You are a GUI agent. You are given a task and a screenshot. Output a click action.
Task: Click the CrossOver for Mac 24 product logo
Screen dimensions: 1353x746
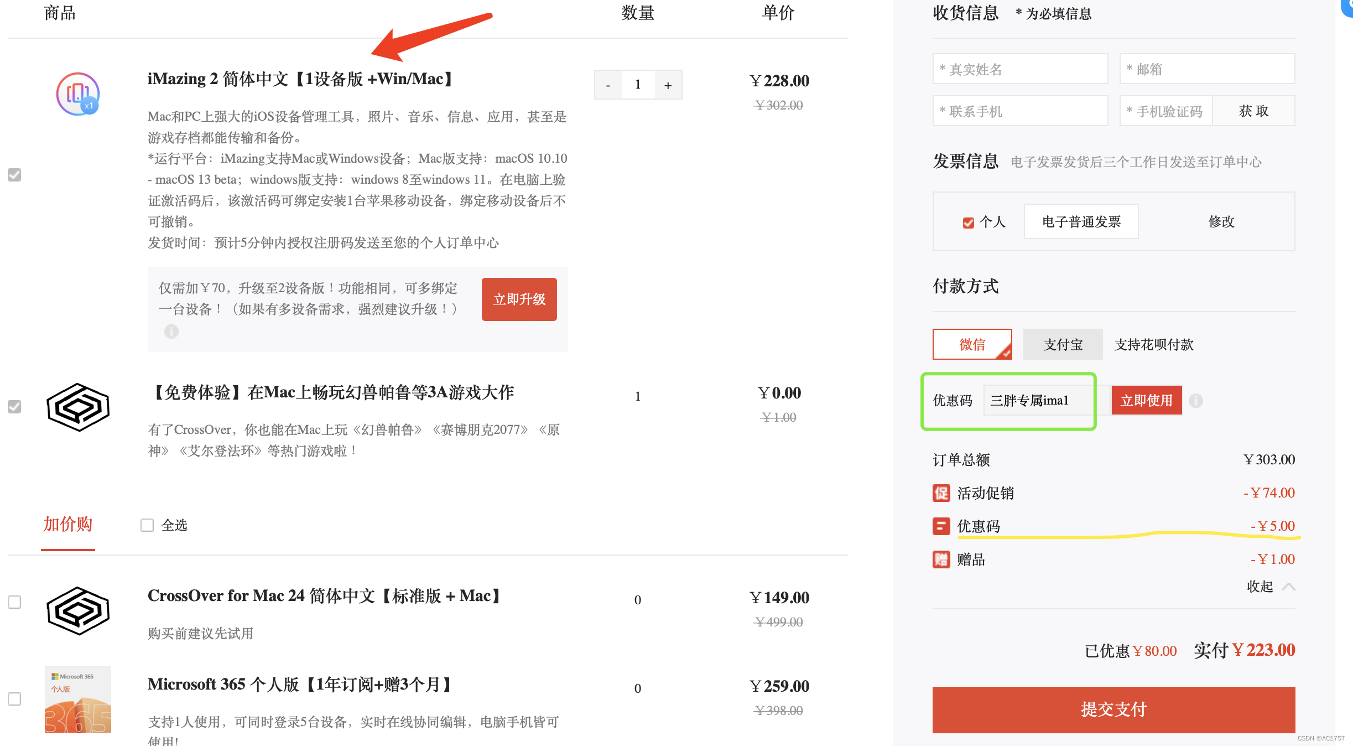click(78, 611)
